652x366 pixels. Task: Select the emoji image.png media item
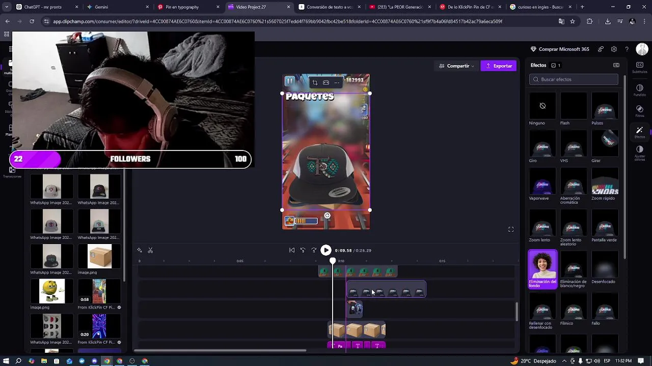(x=52, y=291)
